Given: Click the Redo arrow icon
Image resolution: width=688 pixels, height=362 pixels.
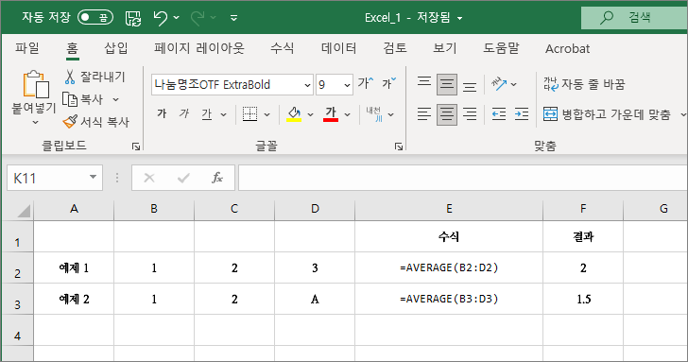Looking at the screenshot, I should pos(198,18).
